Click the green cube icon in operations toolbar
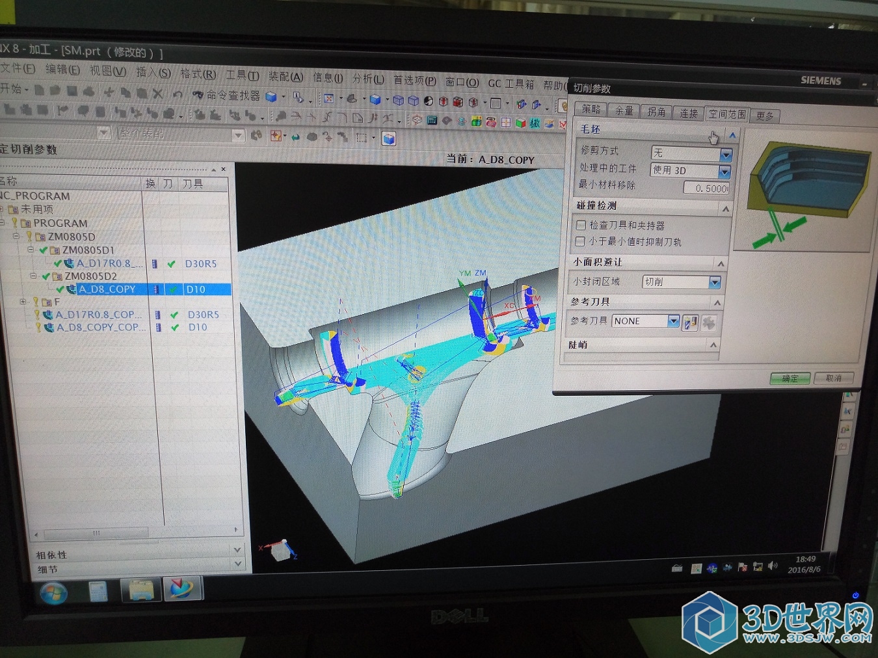 tap(521, 122)
